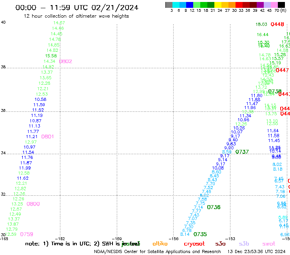Select the 's3a' satellite legend label
This screenshot has height=255, width=290.
[220, 244]
